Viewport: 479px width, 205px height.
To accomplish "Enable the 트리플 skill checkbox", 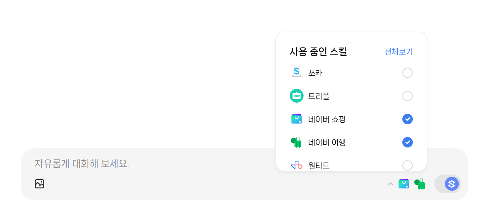I will (x=407, y=96).
